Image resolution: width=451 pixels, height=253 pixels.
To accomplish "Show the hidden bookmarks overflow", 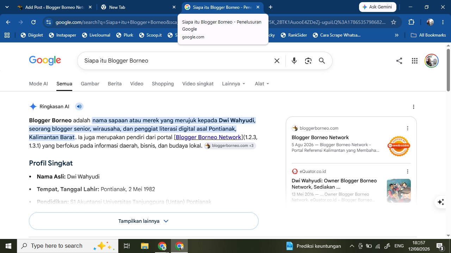I will (x=396, y=35).
